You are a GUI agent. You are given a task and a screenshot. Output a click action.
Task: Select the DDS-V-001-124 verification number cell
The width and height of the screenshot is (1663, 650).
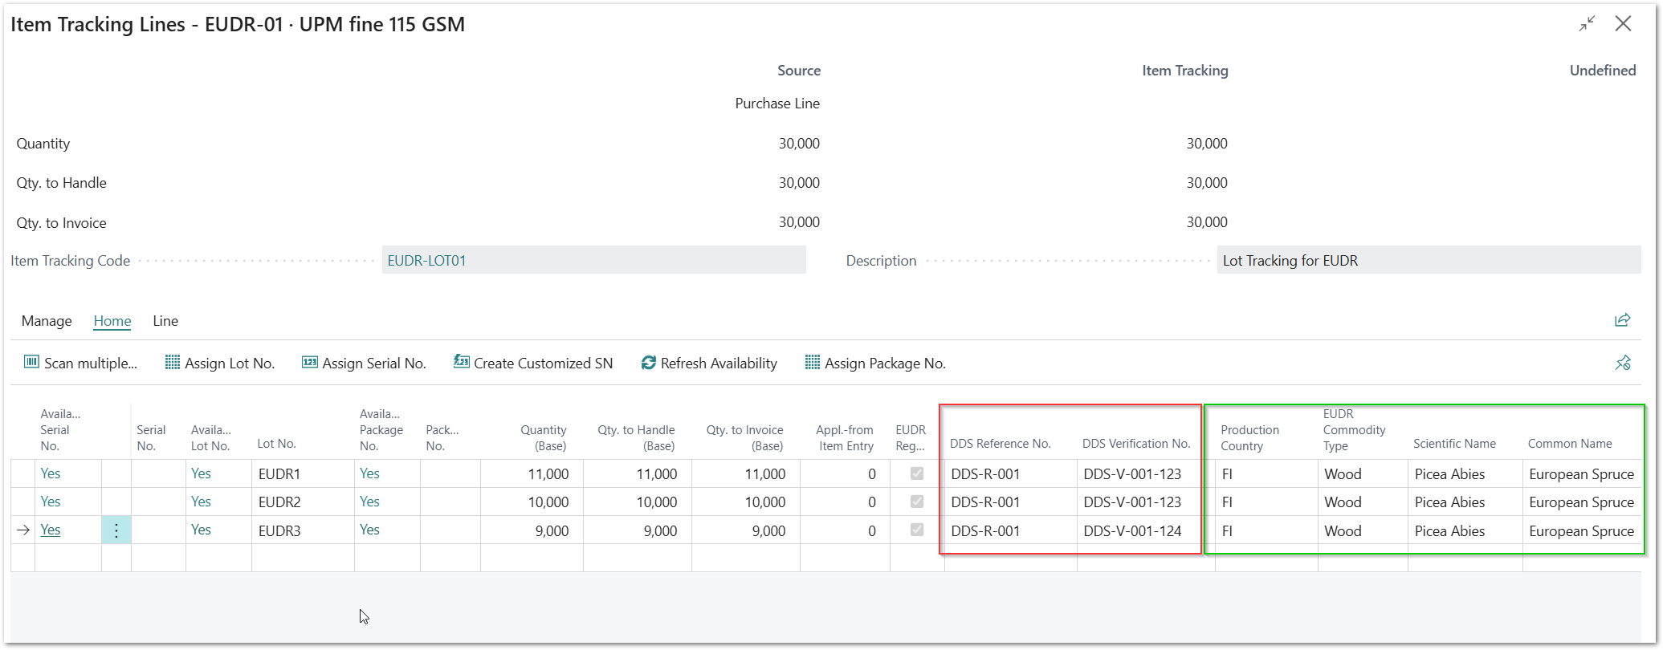point(1132,531)
